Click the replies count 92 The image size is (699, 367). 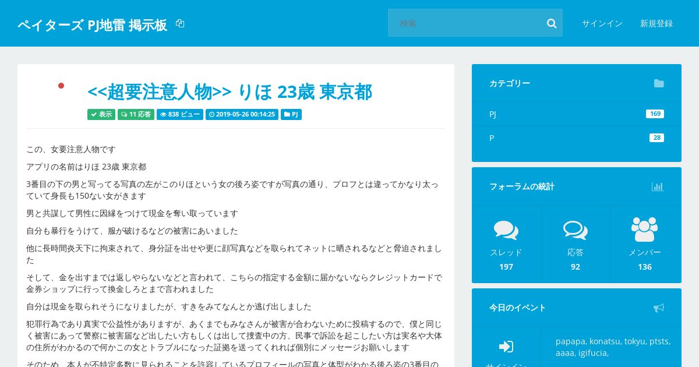576,267
